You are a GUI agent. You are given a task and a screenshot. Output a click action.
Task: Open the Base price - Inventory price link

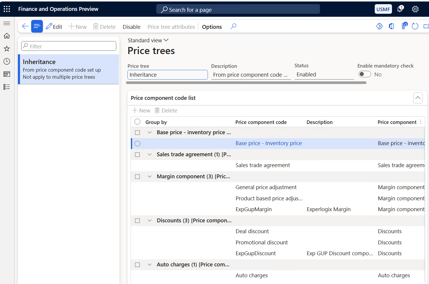tap(269, 143)
